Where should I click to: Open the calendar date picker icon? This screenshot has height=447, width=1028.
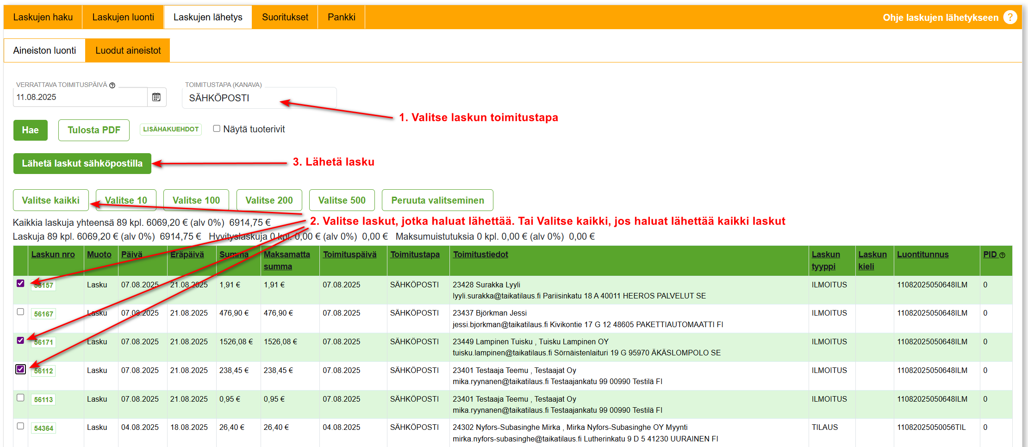[156, 97]
